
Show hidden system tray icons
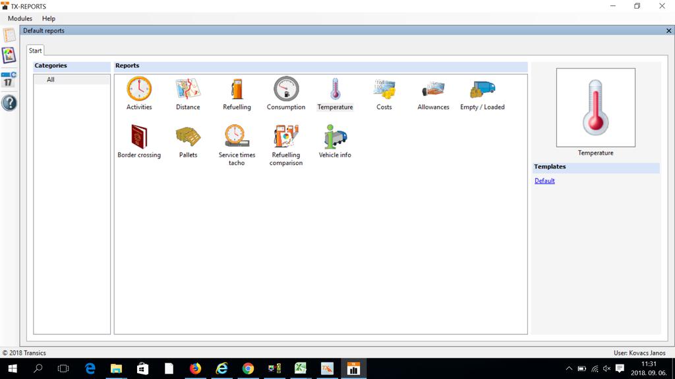pos(569,368)
